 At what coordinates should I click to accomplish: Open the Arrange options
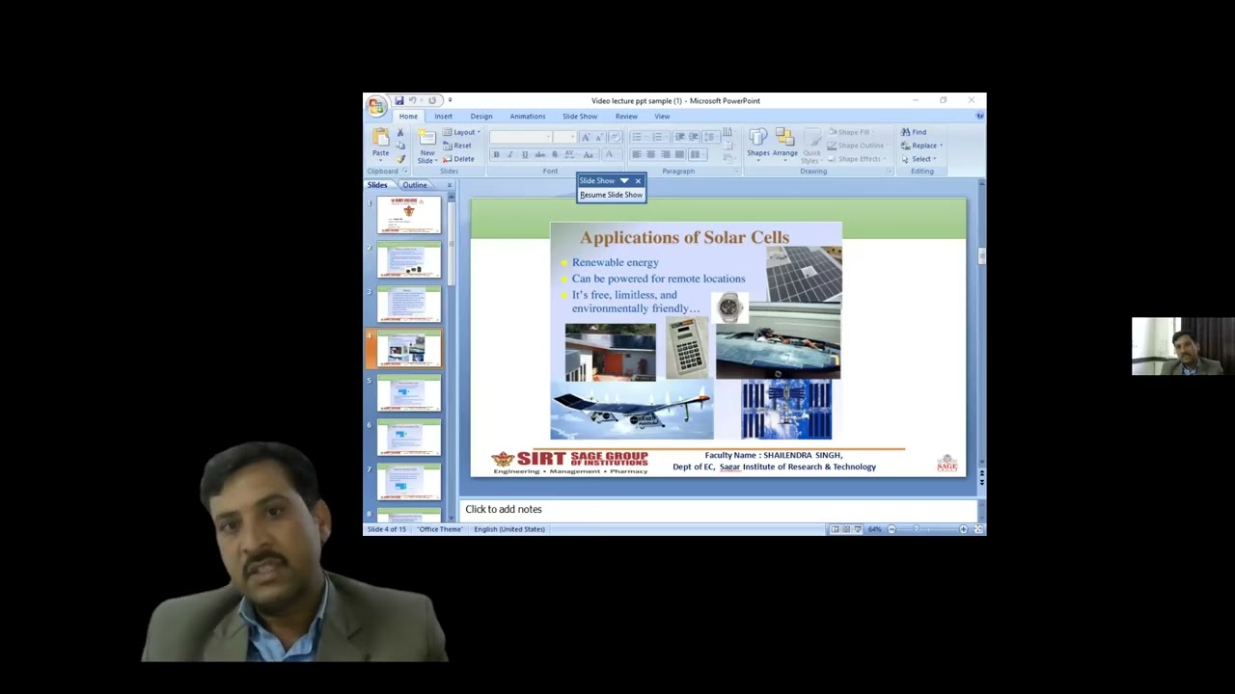(x=784, y=143)
